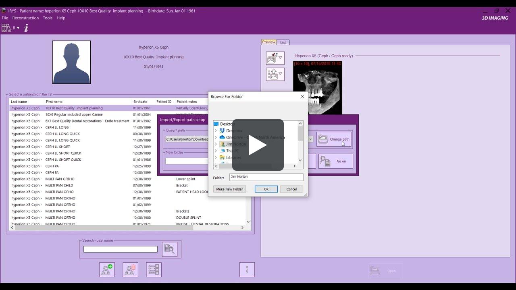The height and width of the screenshot is (290, 516).
Task: Click the Folder name field showing Jim Norton
Action: [x=266, y=177]
